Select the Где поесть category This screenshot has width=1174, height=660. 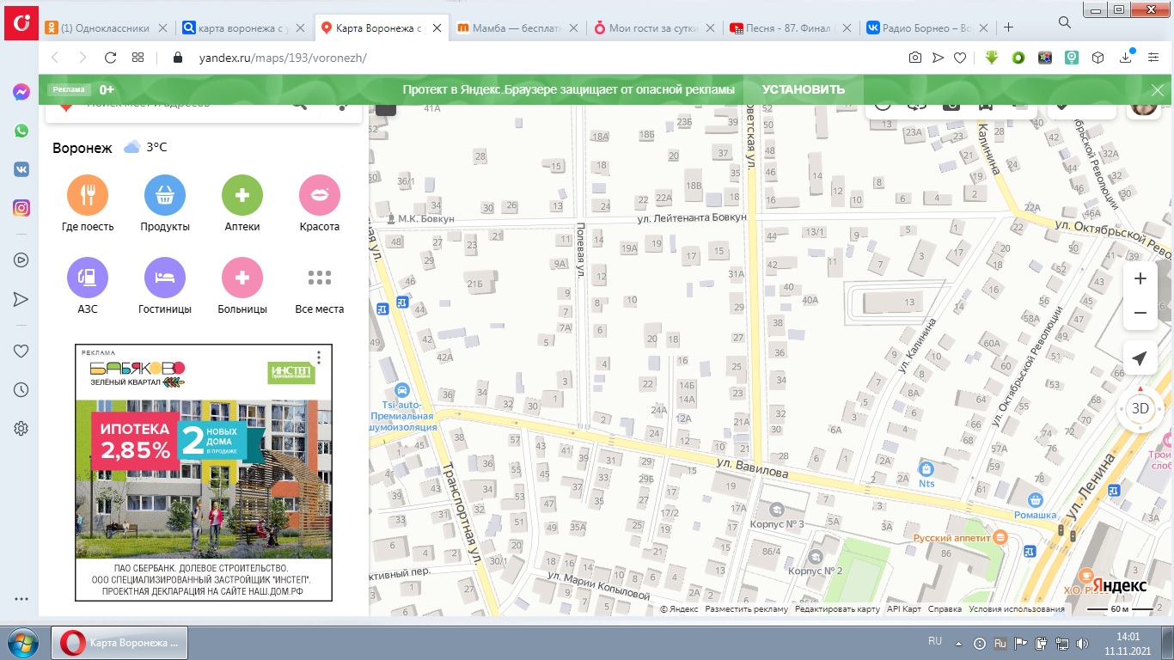(88, 205)
